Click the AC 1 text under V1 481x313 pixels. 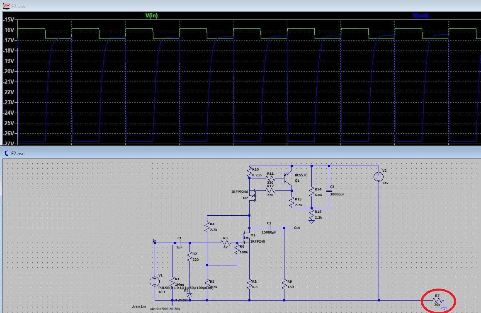coord(162,292)
